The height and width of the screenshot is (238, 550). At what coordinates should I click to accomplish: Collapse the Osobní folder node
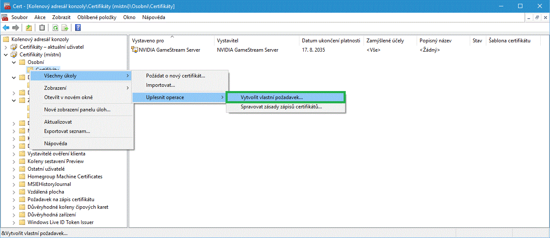(x=14, y=62)
